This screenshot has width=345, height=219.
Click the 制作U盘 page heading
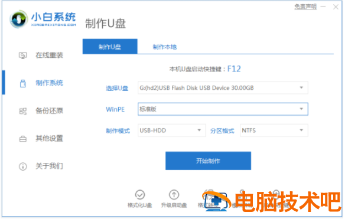[106, 24]
